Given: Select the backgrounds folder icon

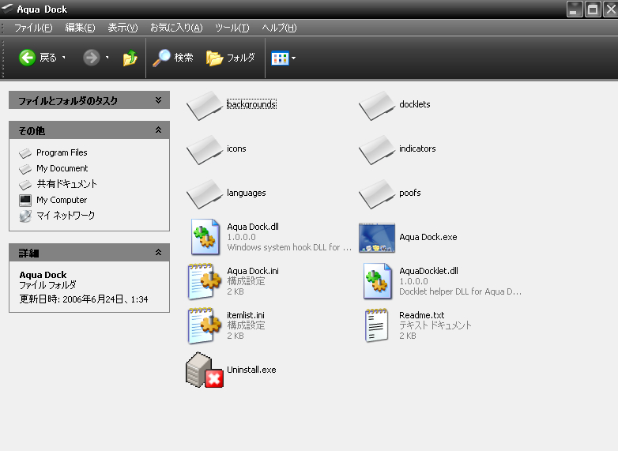Looking at the screenshot, I should pos(205,105).
